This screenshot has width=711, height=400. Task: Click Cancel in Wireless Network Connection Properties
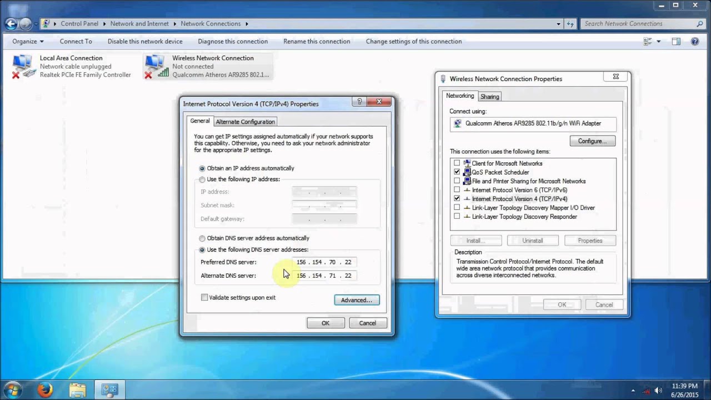click(604, 304)
